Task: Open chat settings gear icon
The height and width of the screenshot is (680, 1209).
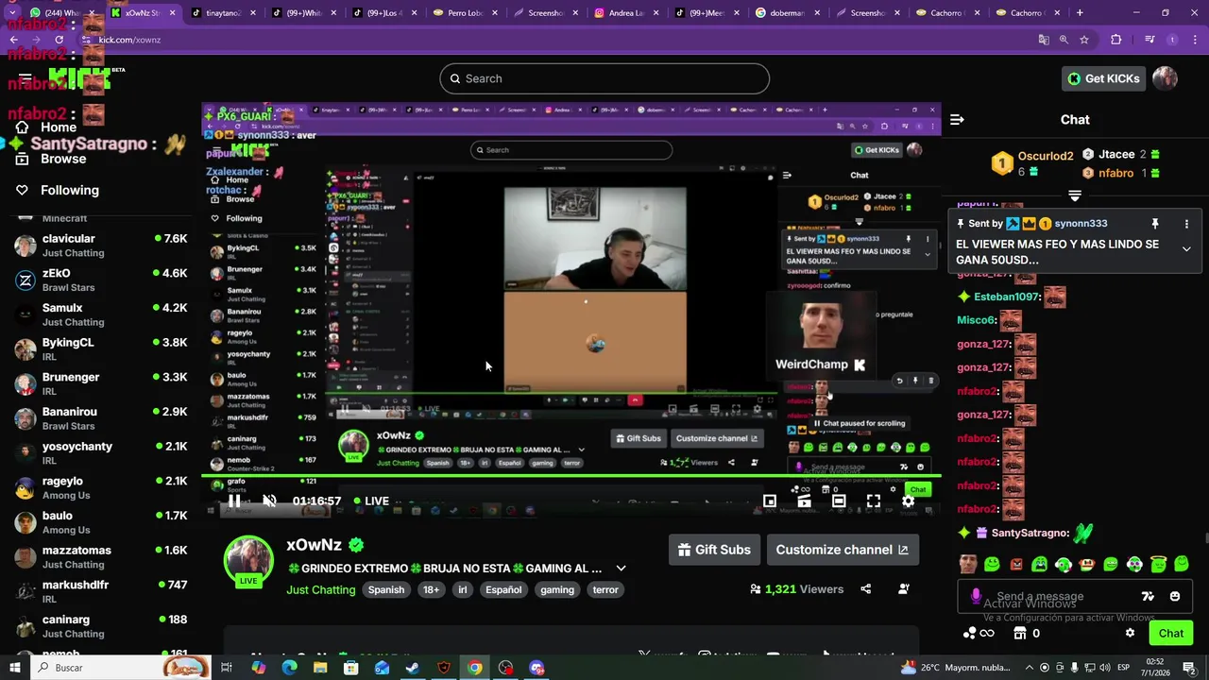Action: pyautogui.click(x=1130, y=634)
